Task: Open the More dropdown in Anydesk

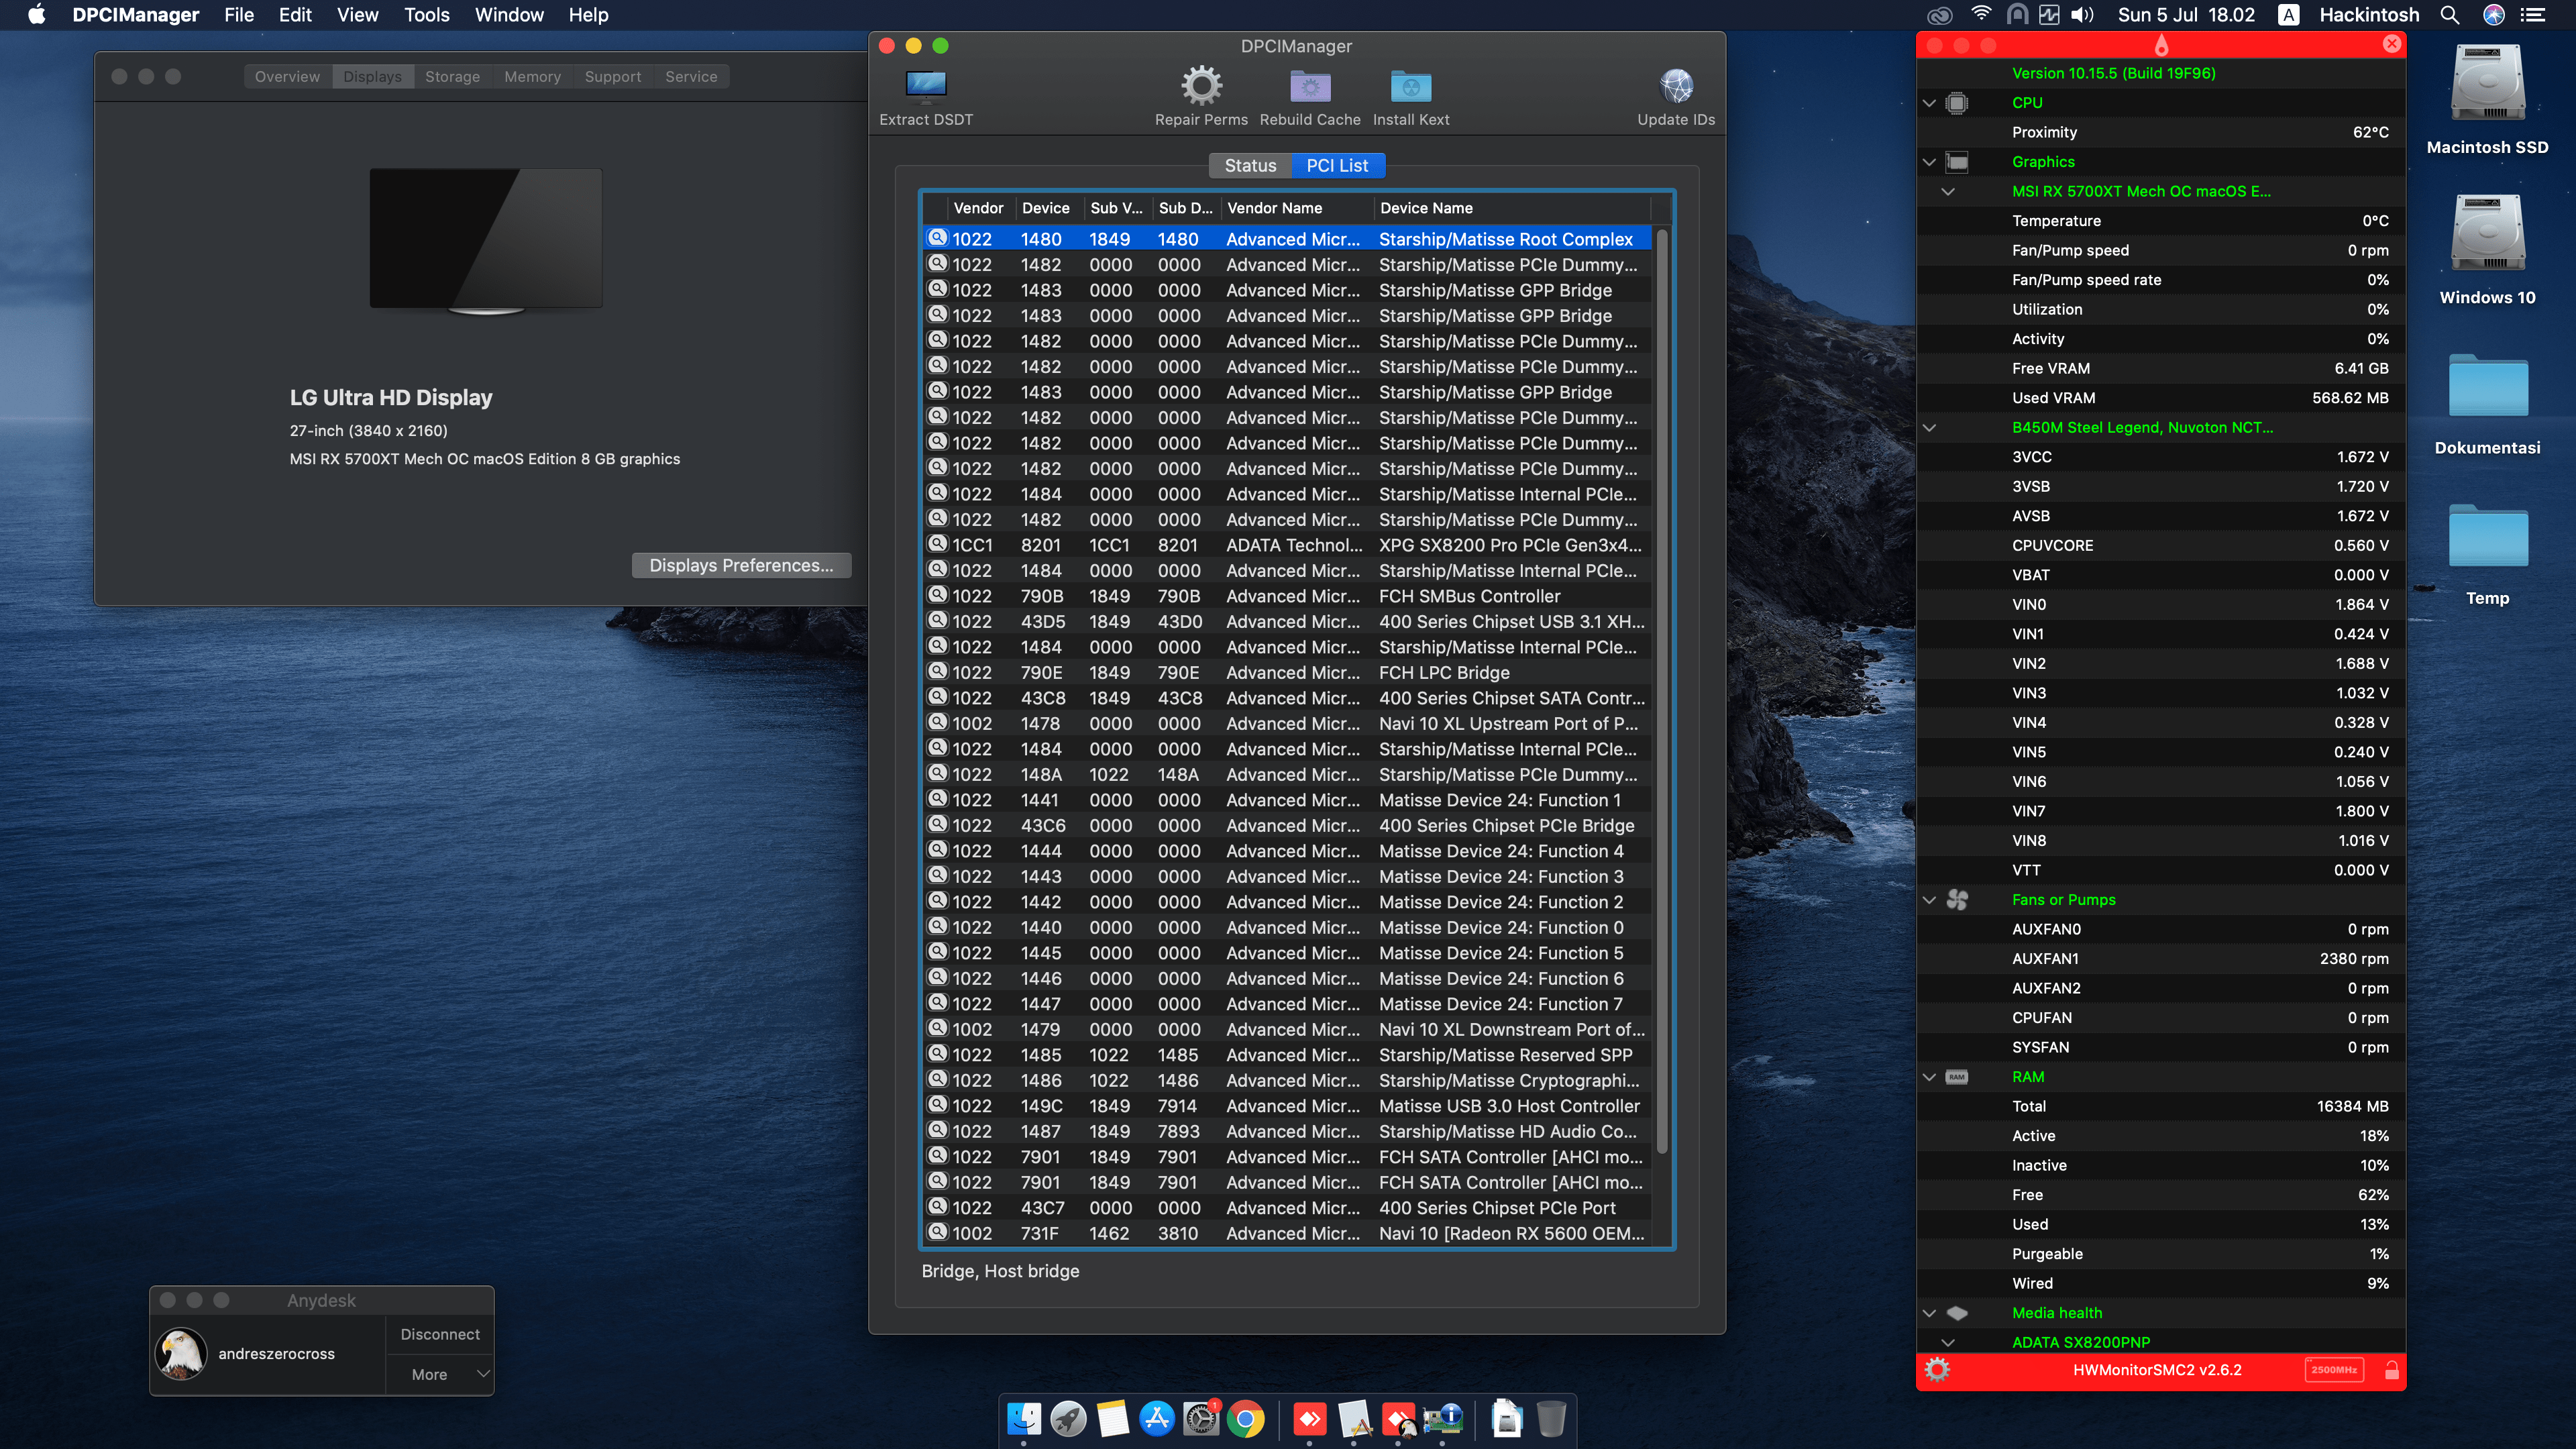Action: tap(440, 1374)
